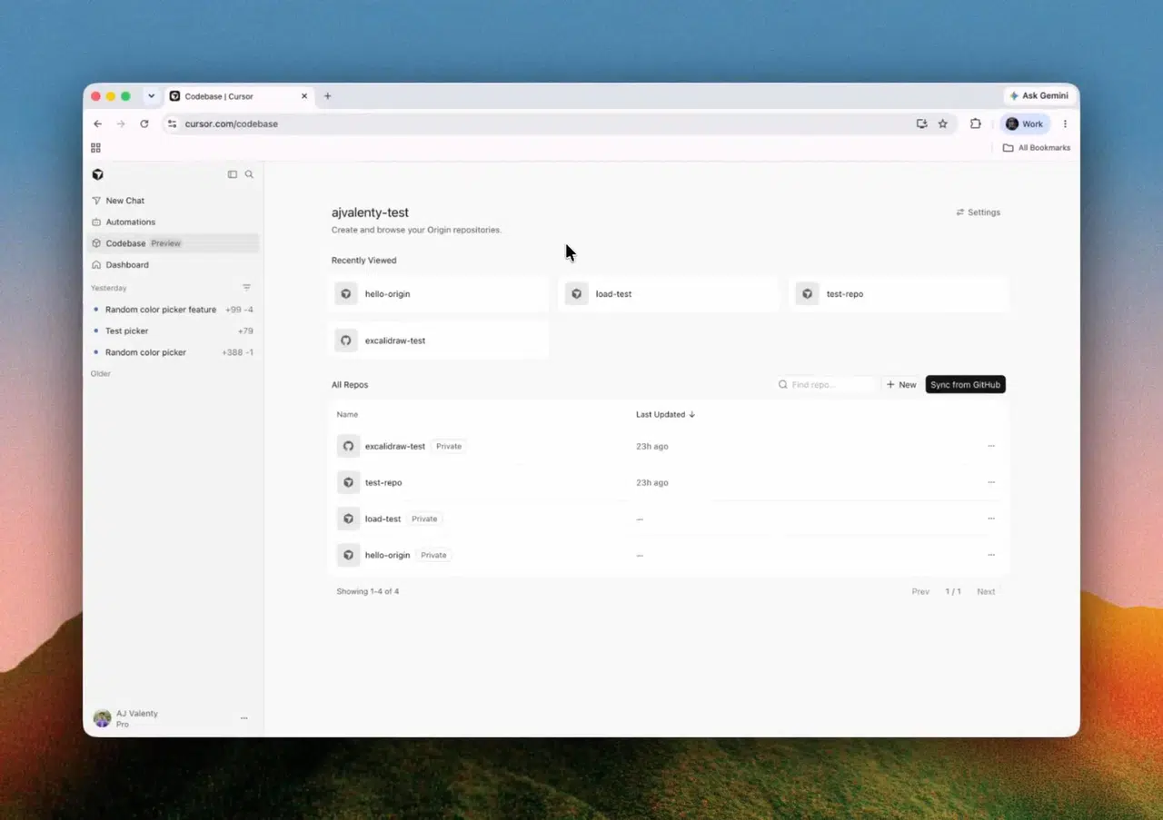Image resolution: width=1163 pixels, height=820 pixels.
Task: Open load-test row in All Repos table
Action: pos(668,519)
